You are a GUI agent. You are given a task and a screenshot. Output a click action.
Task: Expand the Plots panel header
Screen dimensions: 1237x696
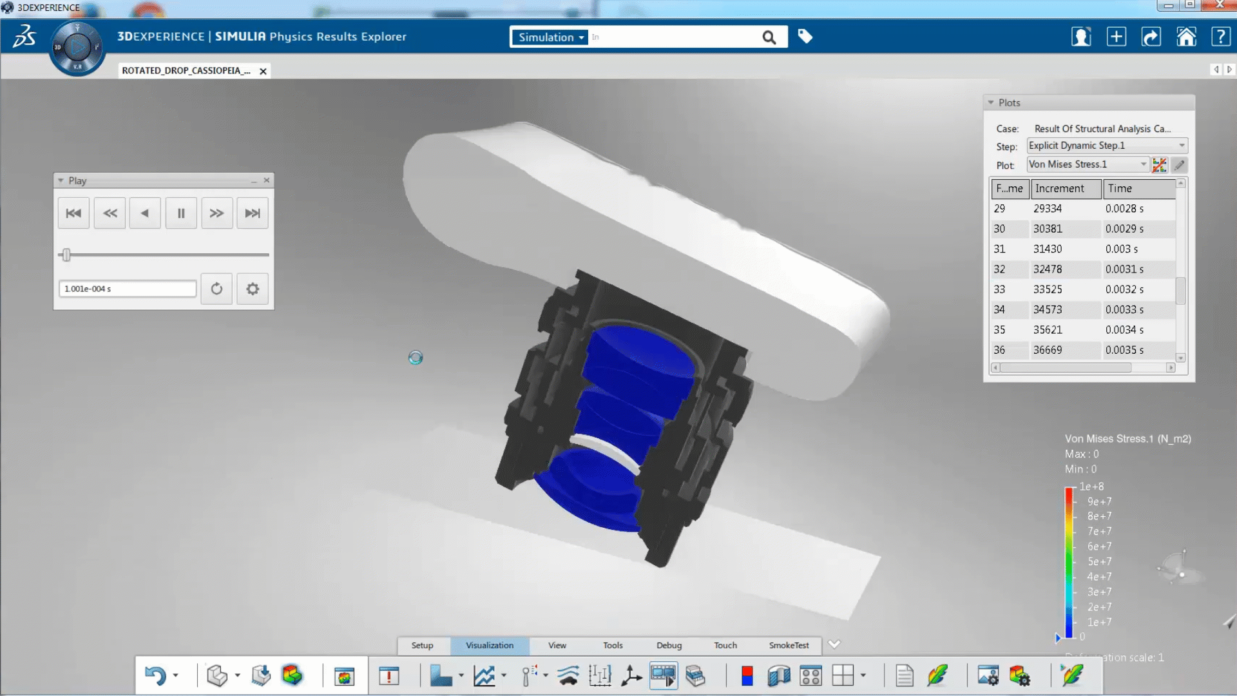991,102
